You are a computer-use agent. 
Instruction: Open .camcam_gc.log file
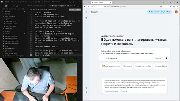[11, 36]
